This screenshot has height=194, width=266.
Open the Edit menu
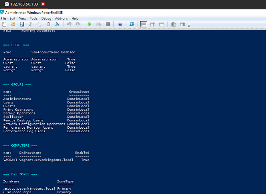(x=12, y=19)
